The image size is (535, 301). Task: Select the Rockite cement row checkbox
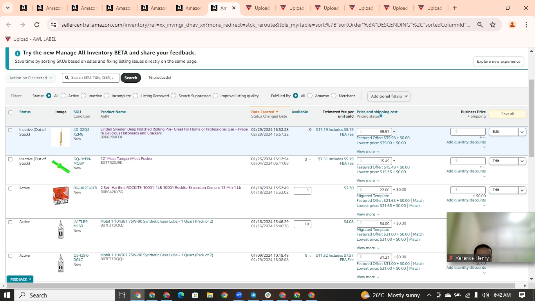[x=10, y=189]
